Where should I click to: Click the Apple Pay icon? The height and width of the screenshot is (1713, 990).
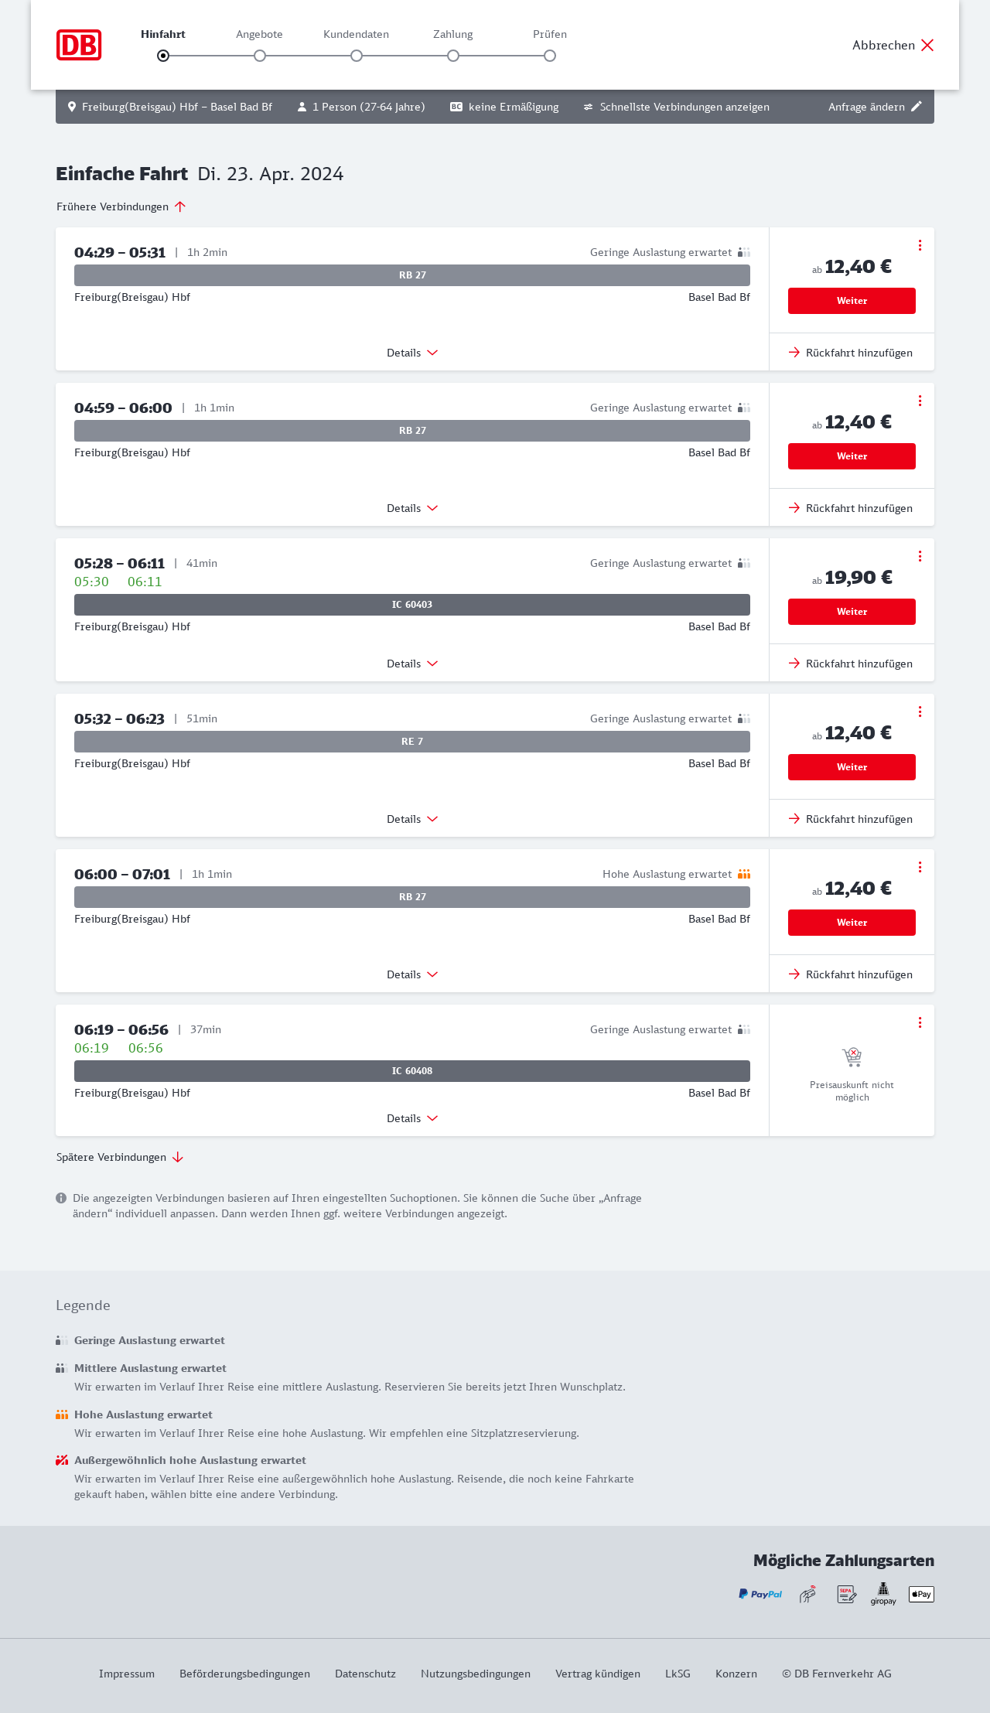(x=921, y=1594)
